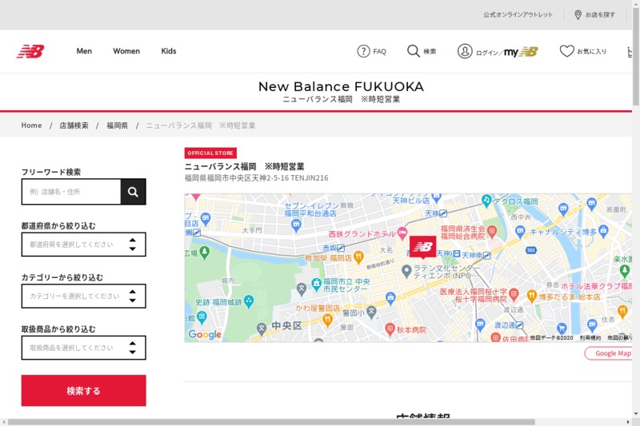Open the prefecture selection dropdown

click(x=84, y=245)
